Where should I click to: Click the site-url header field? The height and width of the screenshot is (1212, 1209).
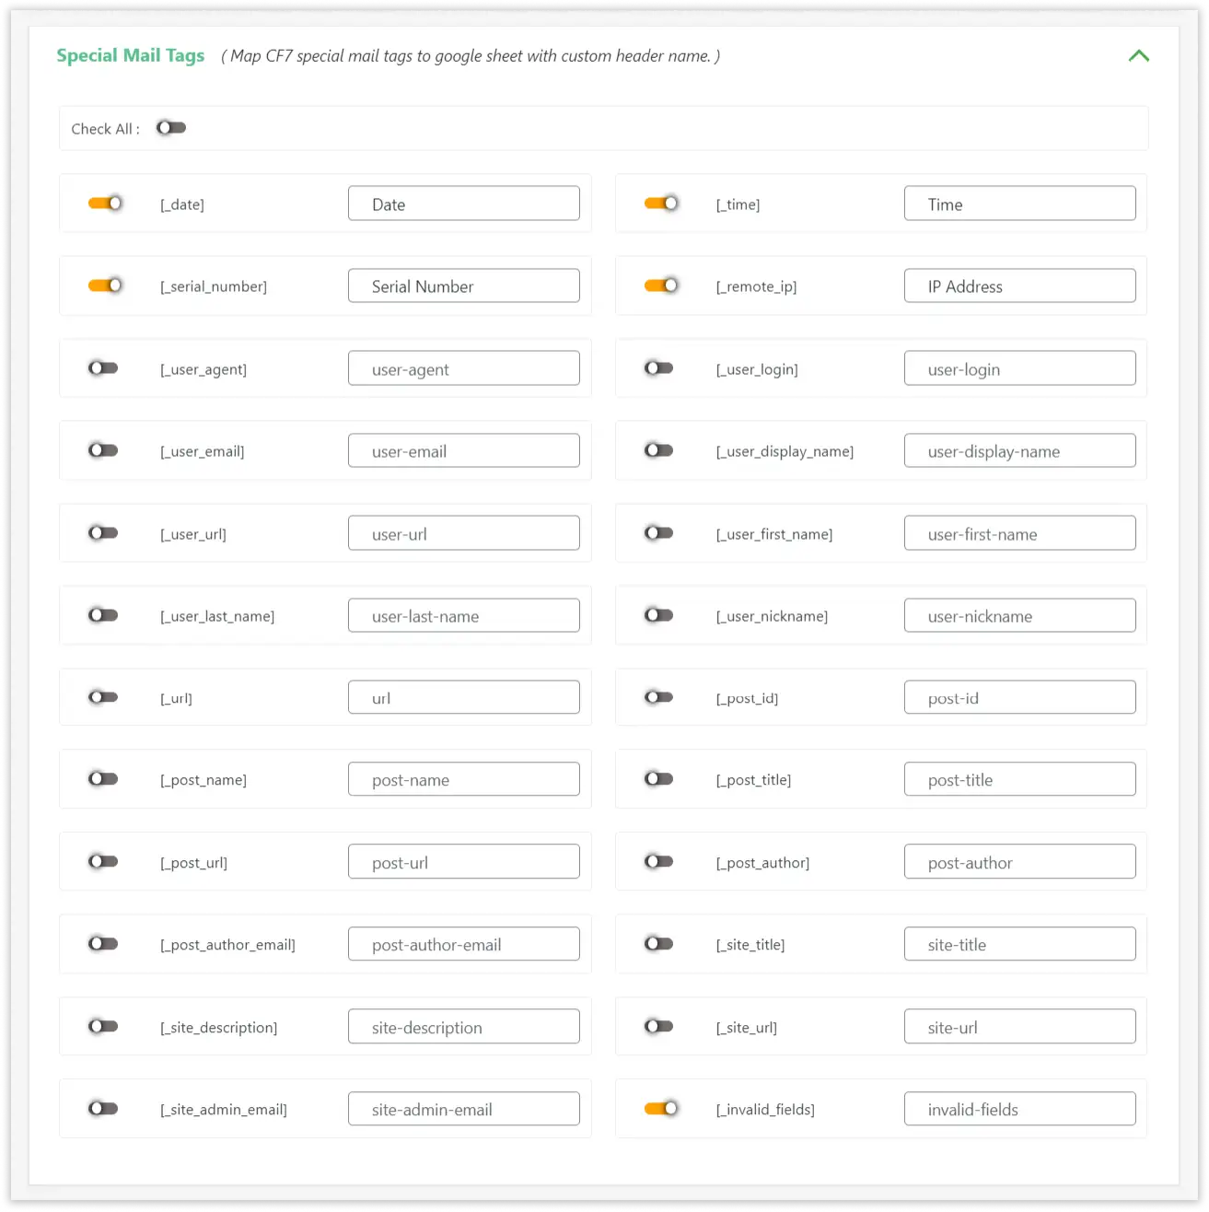click(x=1019, y=1026)
